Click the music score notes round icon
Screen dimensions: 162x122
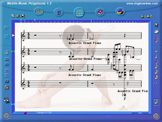click(79, 12)
